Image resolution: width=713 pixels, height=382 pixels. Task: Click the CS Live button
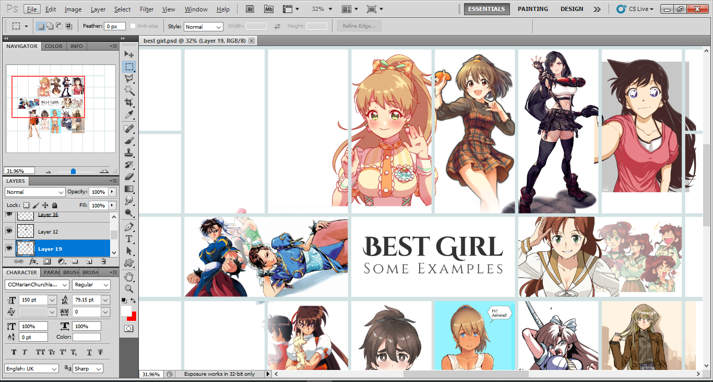(x=635, y=9)
